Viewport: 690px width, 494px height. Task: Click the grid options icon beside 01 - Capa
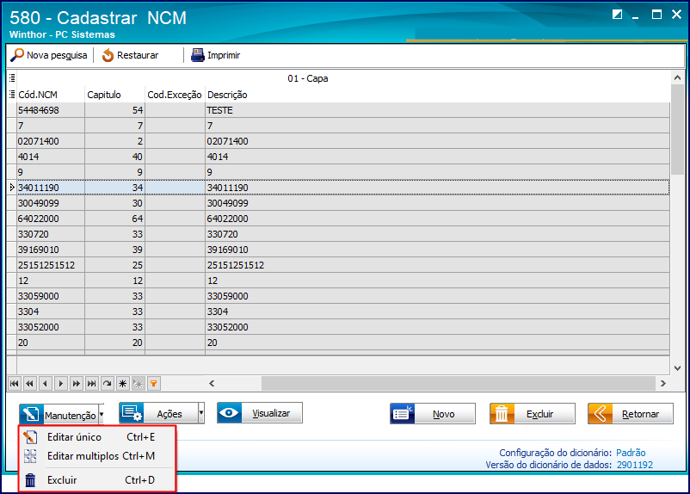tap(12, 78)
